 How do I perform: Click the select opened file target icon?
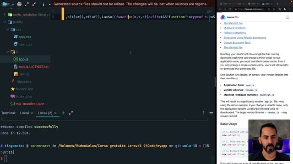(x=19, y=4)
